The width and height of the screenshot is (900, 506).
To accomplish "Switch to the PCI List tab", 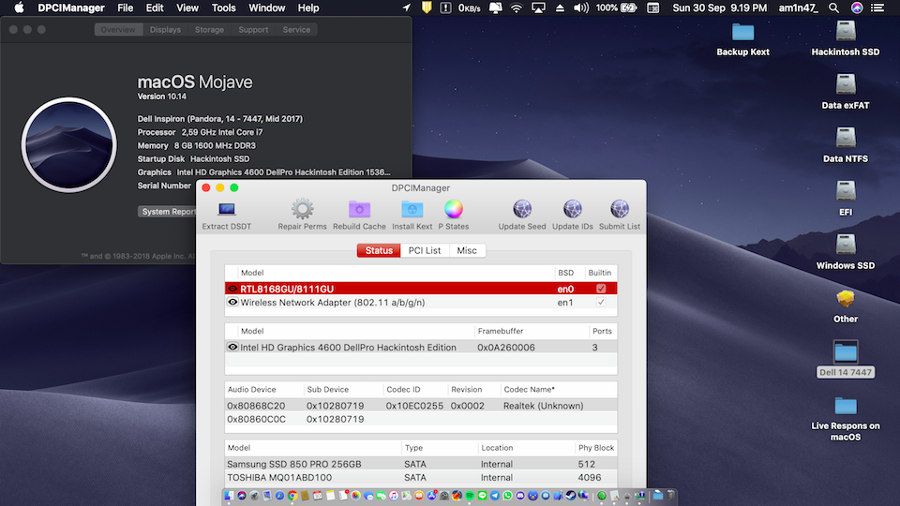I will pyautogui.click(x=425, y=250).
